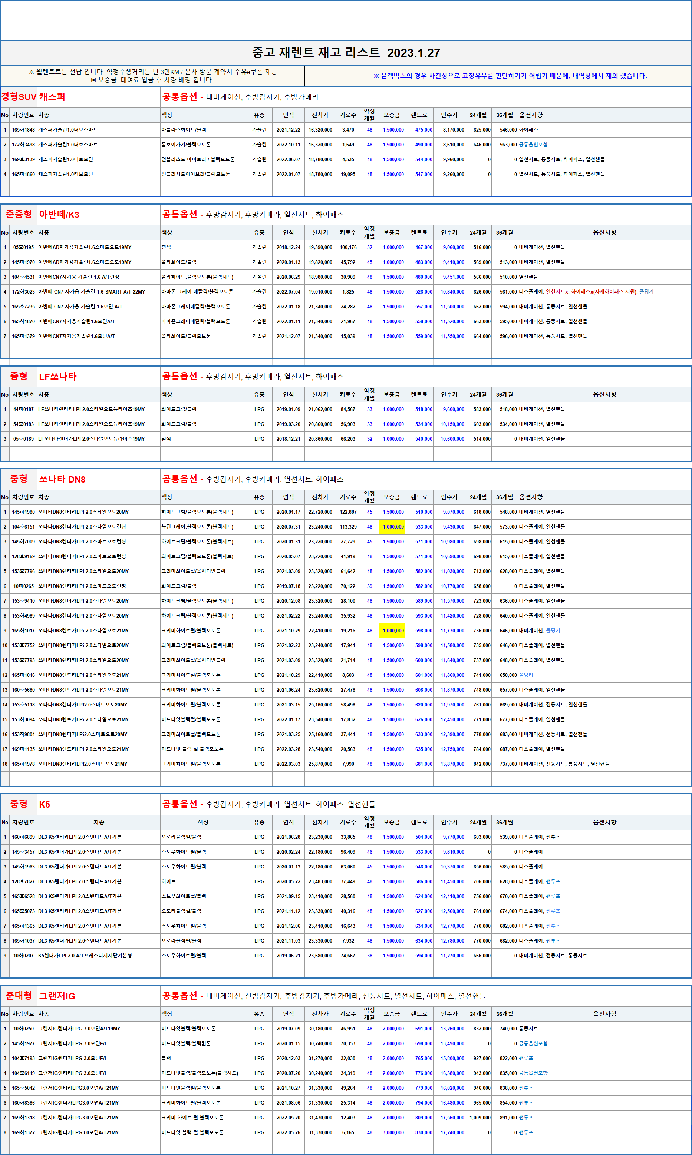Select the "경형SUV" category label
Viewport: 692px width, 1155px height.
pyautogui.click(x=19, y=97)
